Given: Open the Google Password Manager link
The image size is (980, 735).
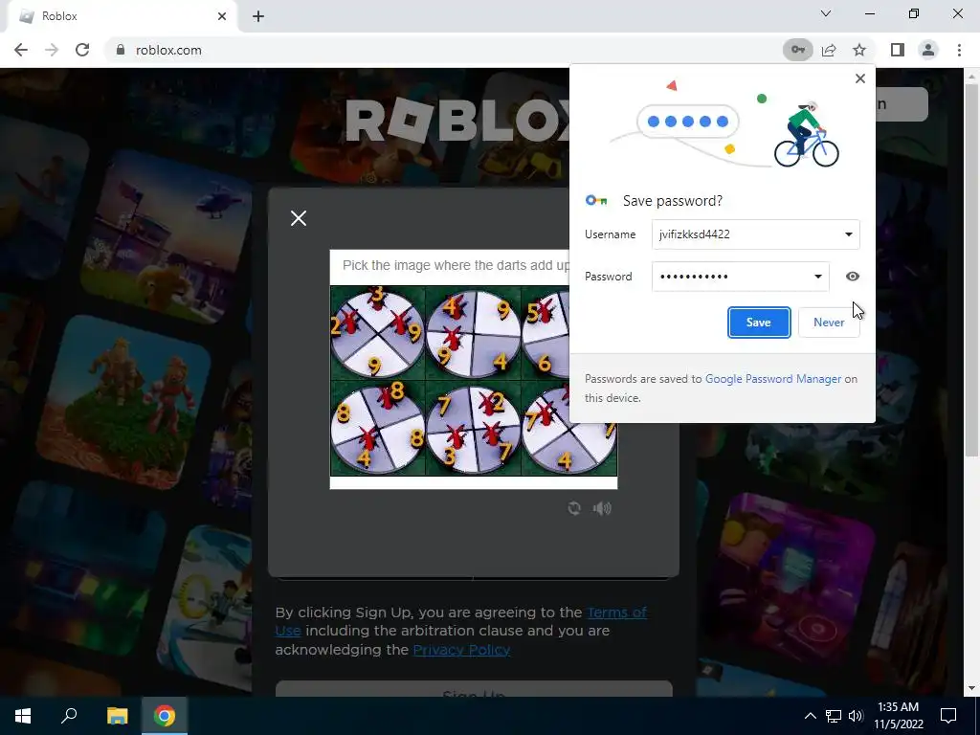Looking at the screenshot, I should point(773,379).
